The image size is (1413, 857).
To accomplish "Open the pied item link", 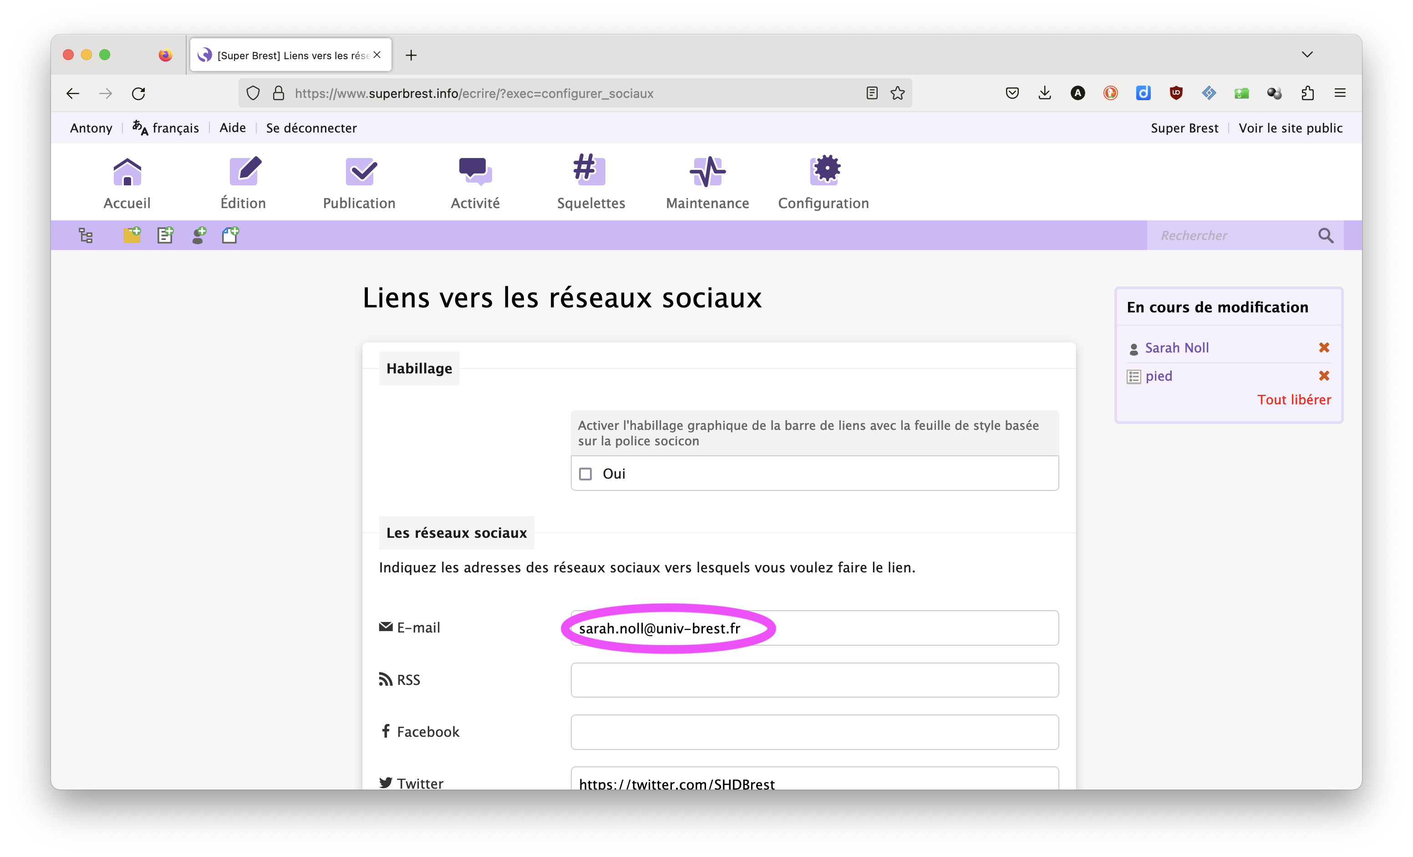I will click(1159, 376).
